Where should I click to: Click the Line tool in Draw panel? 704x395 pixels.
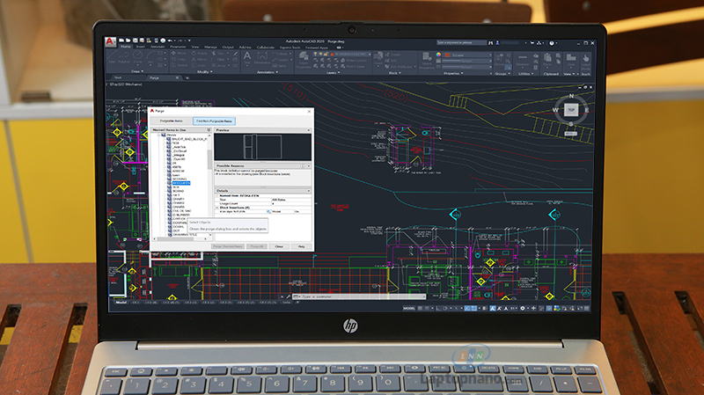[114, 55]
